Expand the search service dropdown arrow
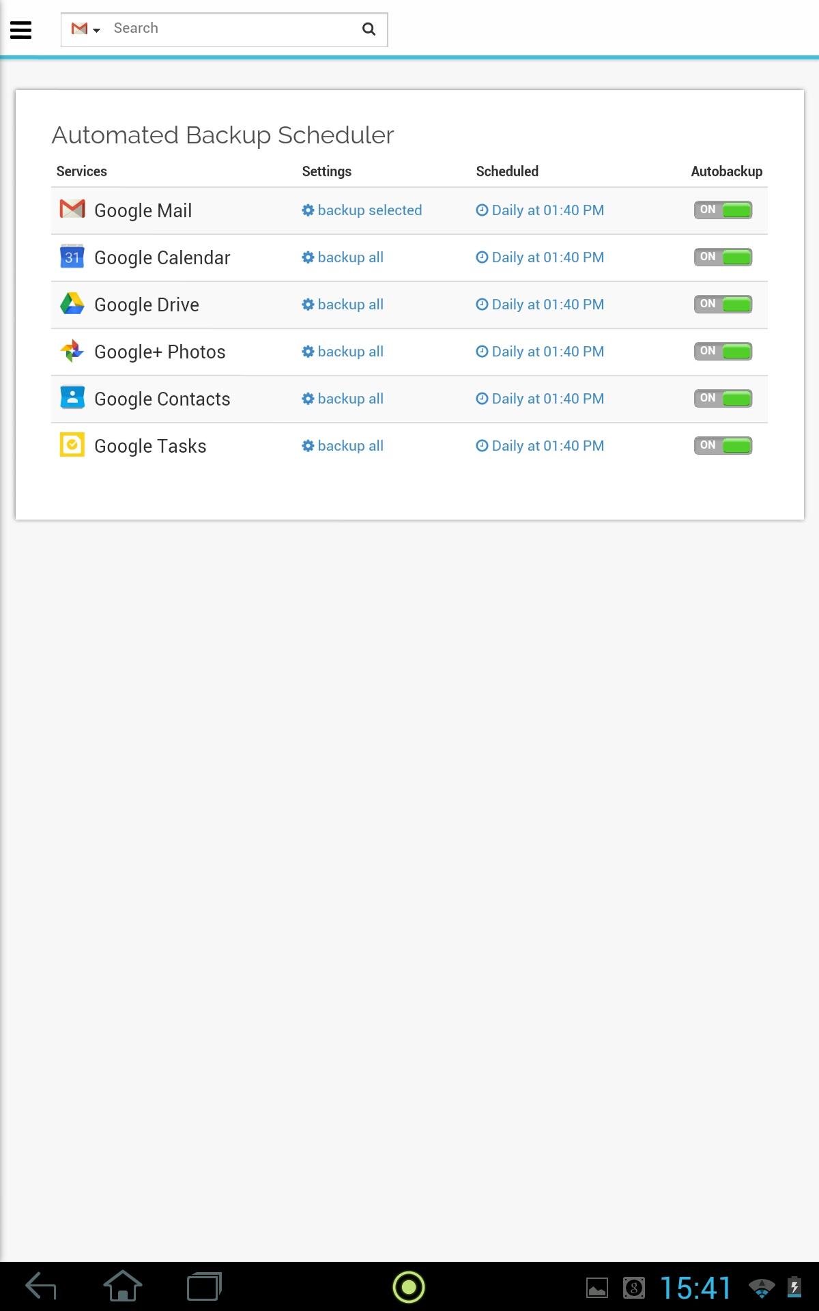The height and width of the screenshot is (1311, 819). click(97, 30)
